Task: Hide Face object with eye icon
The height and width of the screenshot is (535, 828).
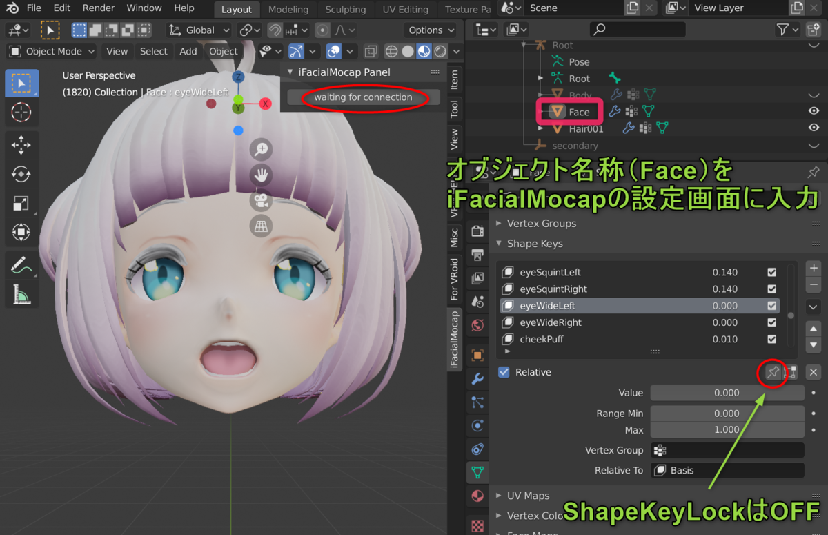Action: pos(814,111)
